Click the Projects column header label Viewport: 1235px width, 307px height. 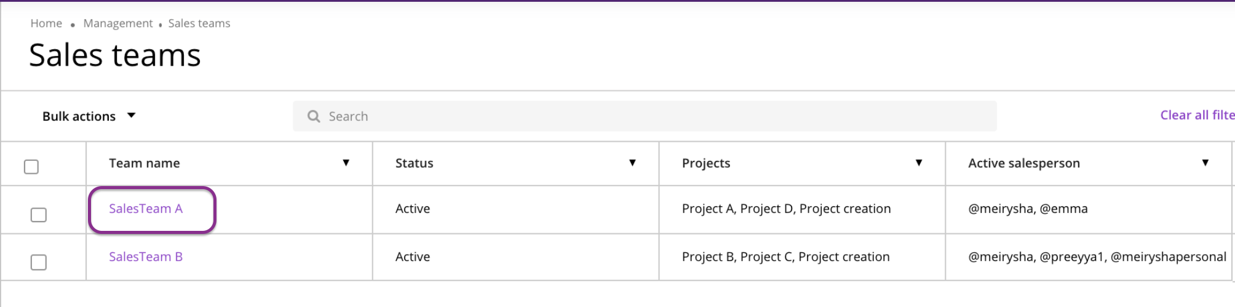[706, 163]
